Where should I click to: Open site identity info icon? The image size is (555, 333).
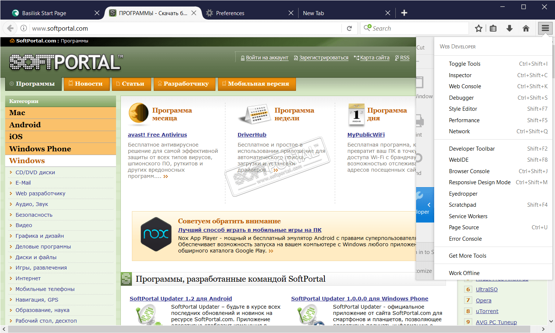[24, 28]
